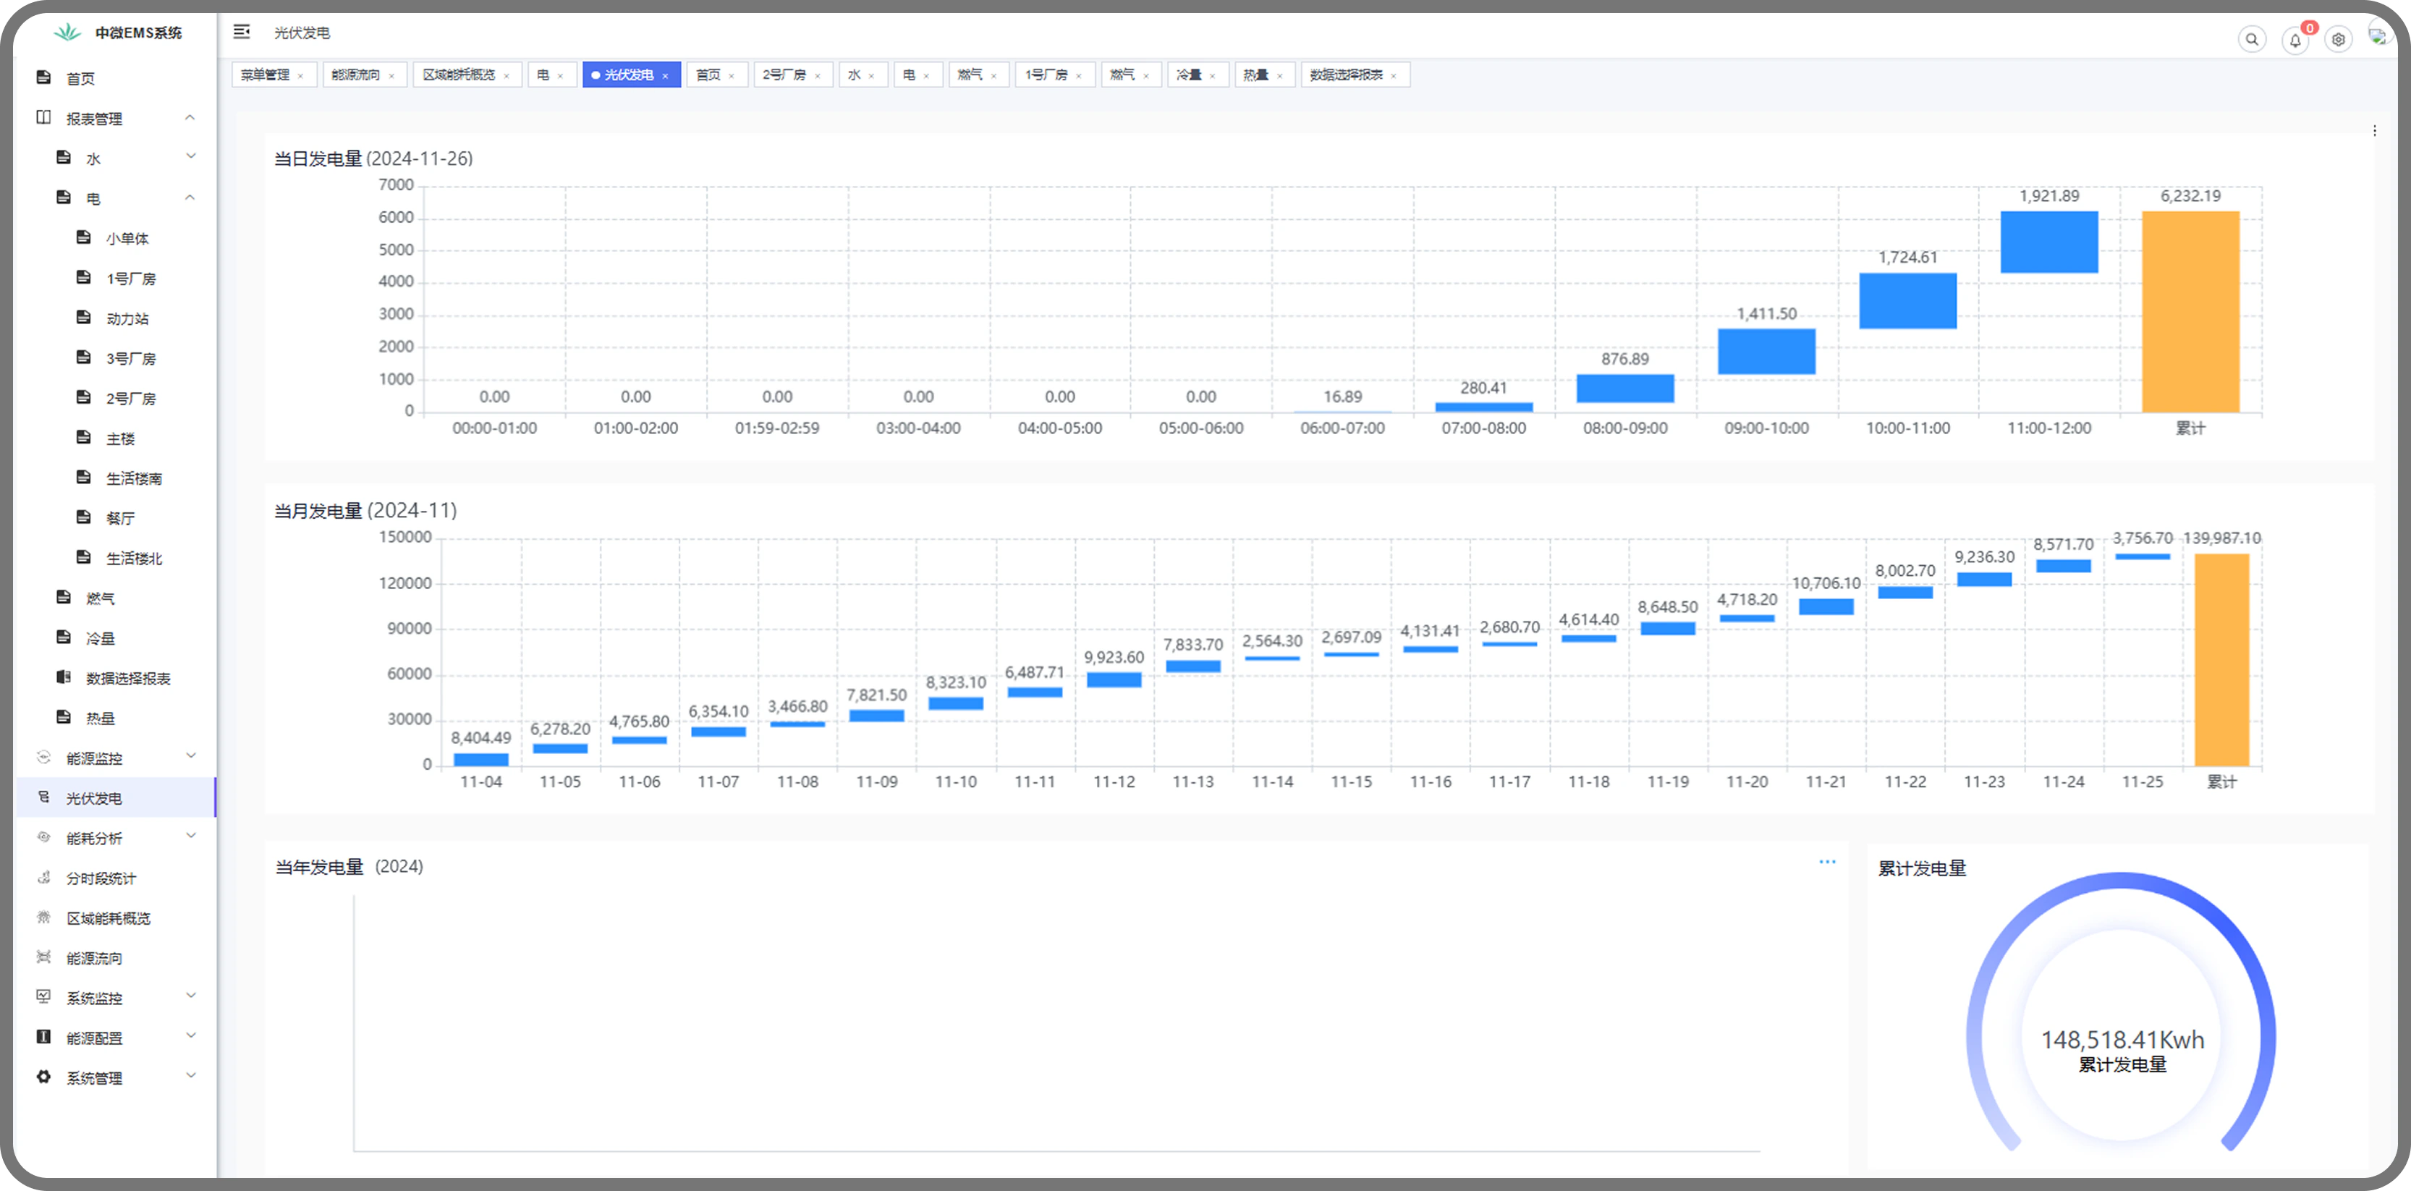The width and height of the screenshot is (2411, 1191).
Task: Expand the 能耗分析 menu chevron
Action: (190, 836)
